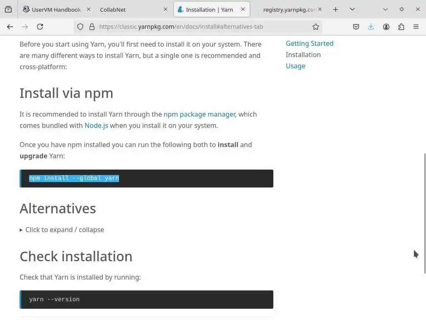Go forward one page
The image size is (426, 320).
[25, 27]
